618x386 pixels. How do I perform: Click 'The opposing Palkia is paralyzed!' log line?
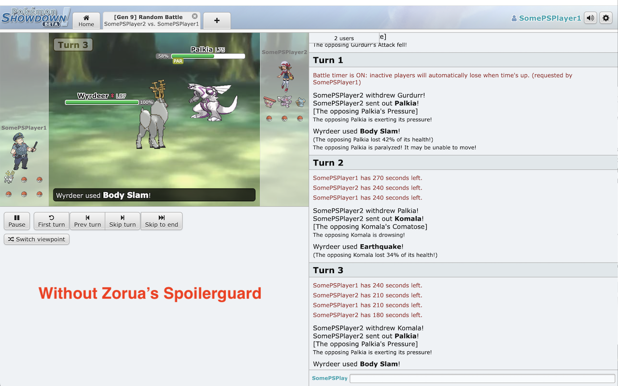(x=394, y=148)
